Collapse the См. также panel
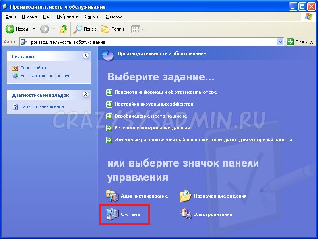Image resolution: width=318 pixels, height=239 pixels. (x=85, y=56)
